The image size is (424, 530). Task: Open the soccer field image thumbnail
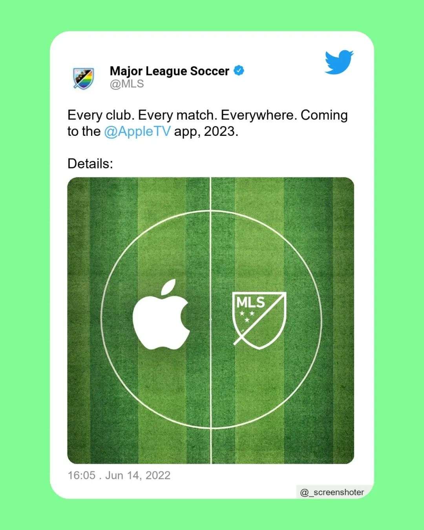(x=211, y=320)
